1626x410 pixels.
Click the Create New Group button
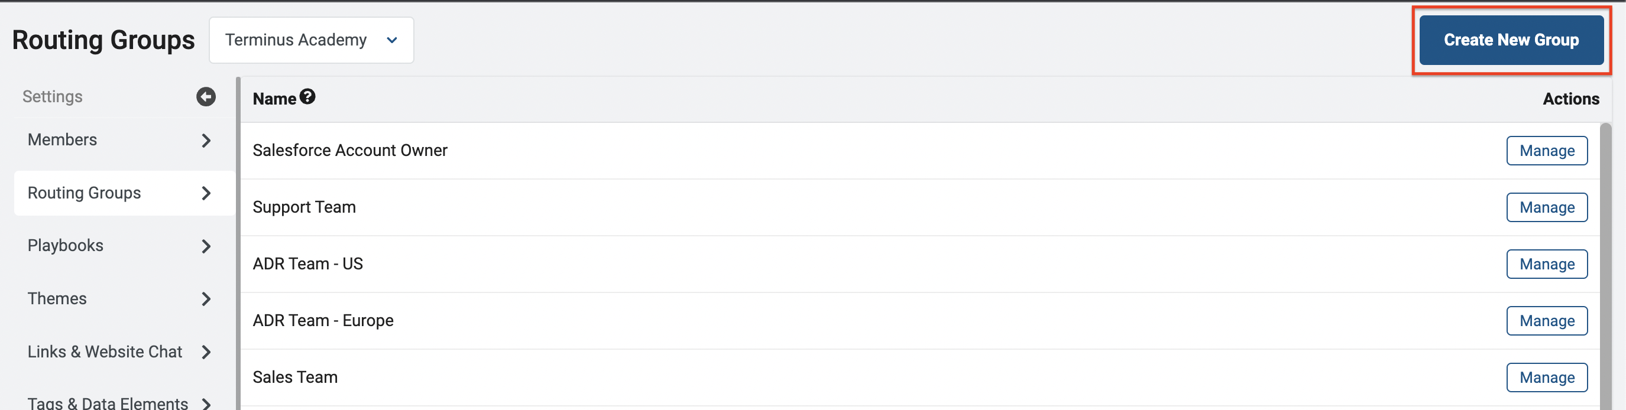pos(1511,40)
